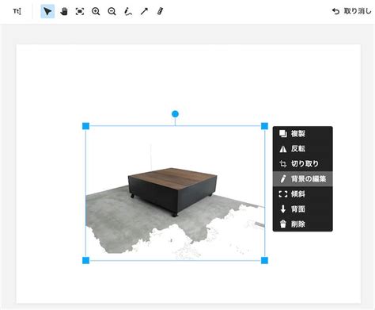The width and height of the screenshot is (375, 310).
Task: Click the bottom-right corner resize handle
Action: point(264,260)
